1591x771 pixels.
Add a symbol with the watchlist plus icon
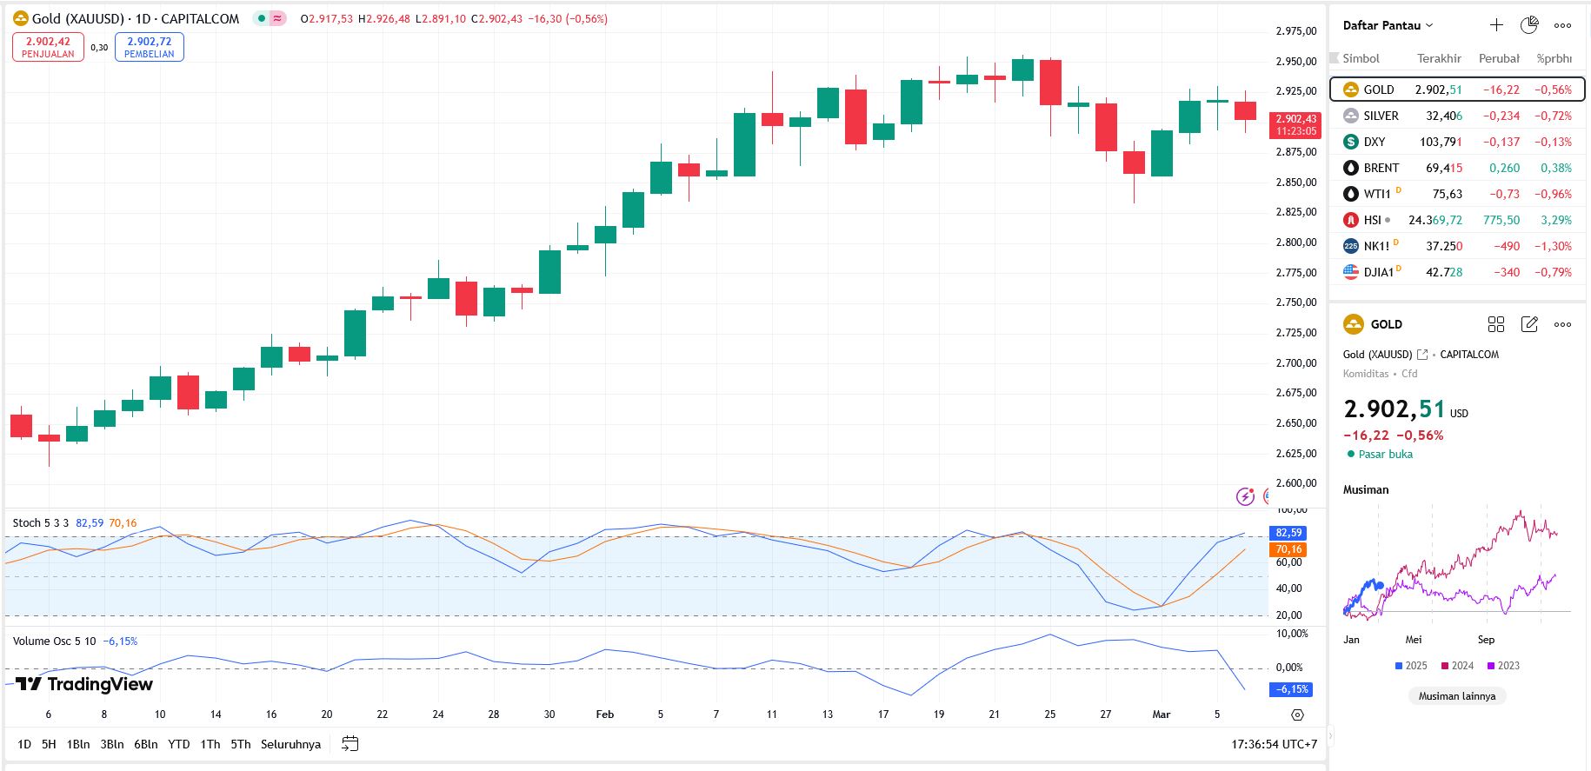tap(1496, 25)
